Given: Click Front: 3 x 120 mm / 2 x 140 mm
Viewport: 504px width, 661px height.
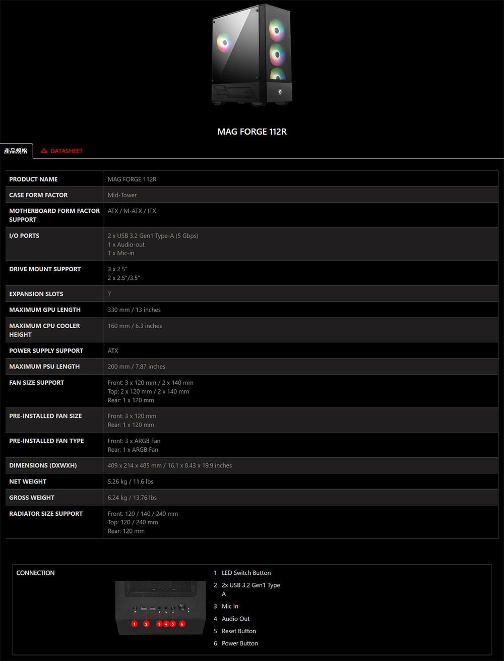Looking at the screenshot, I should click(151, 383).
